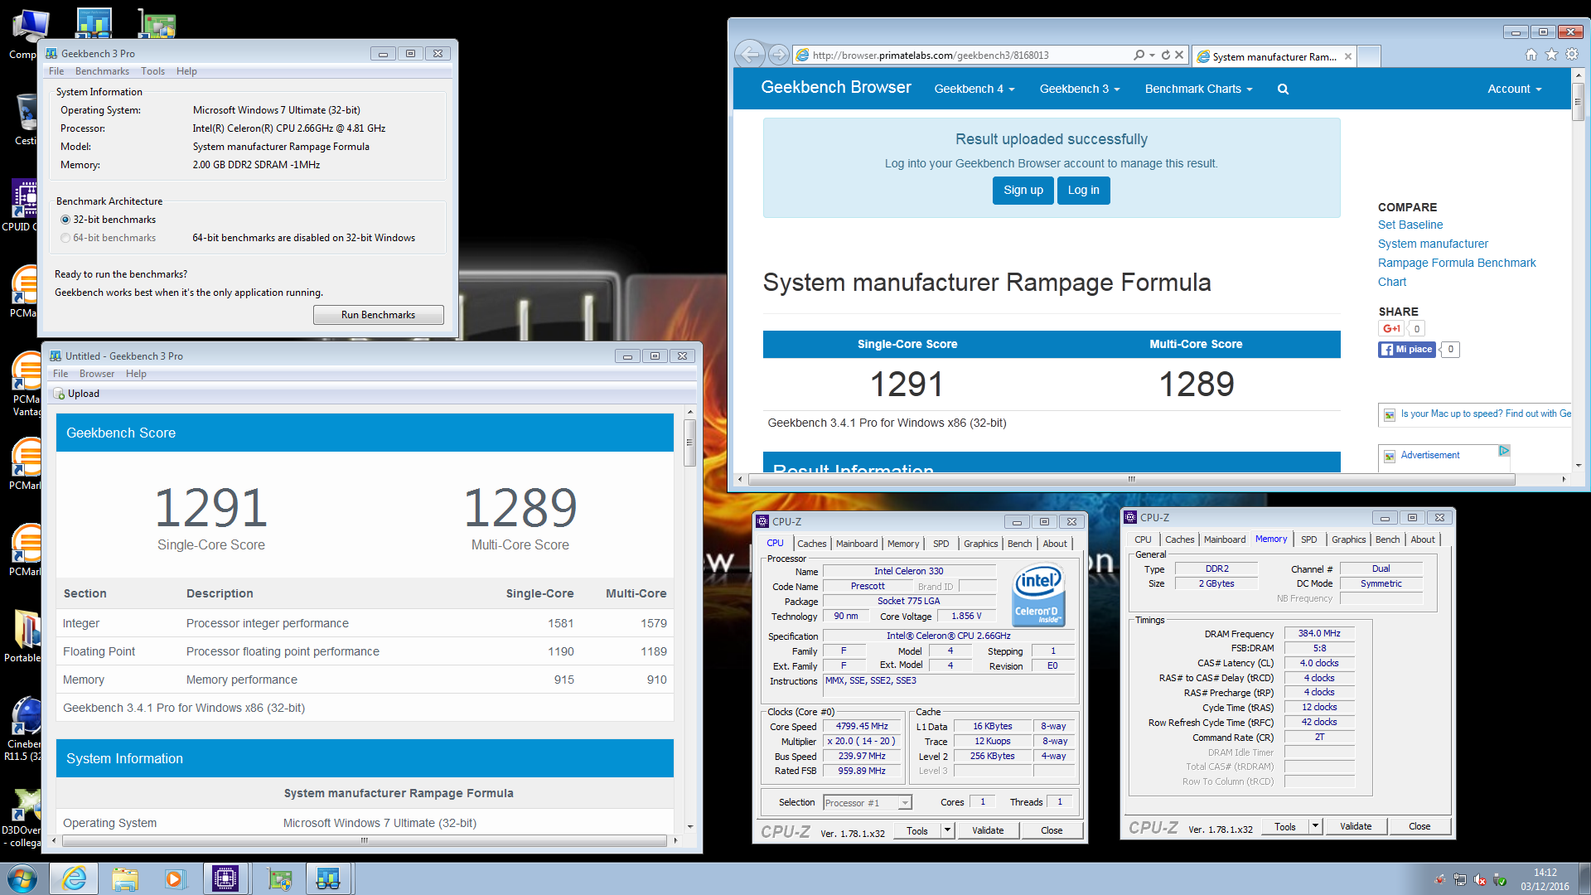1591x895 pixels.
Task: Click IE page horizontal scrollbar thumb
Action: tap(1132, 479)
